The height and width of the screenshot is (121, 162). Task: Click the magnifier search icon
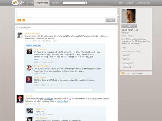[86, 3]
